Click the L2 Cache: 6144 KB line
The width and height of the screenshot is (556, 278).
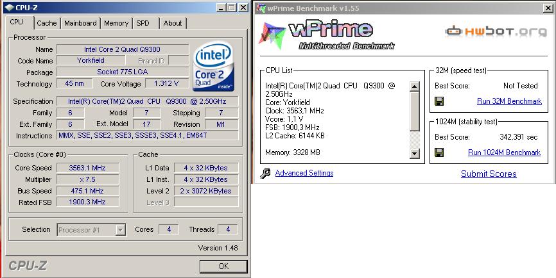pyautogui.click(x=295, y=135)
